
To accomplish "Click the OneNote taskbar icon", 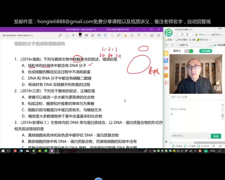I will coord(52,151).
